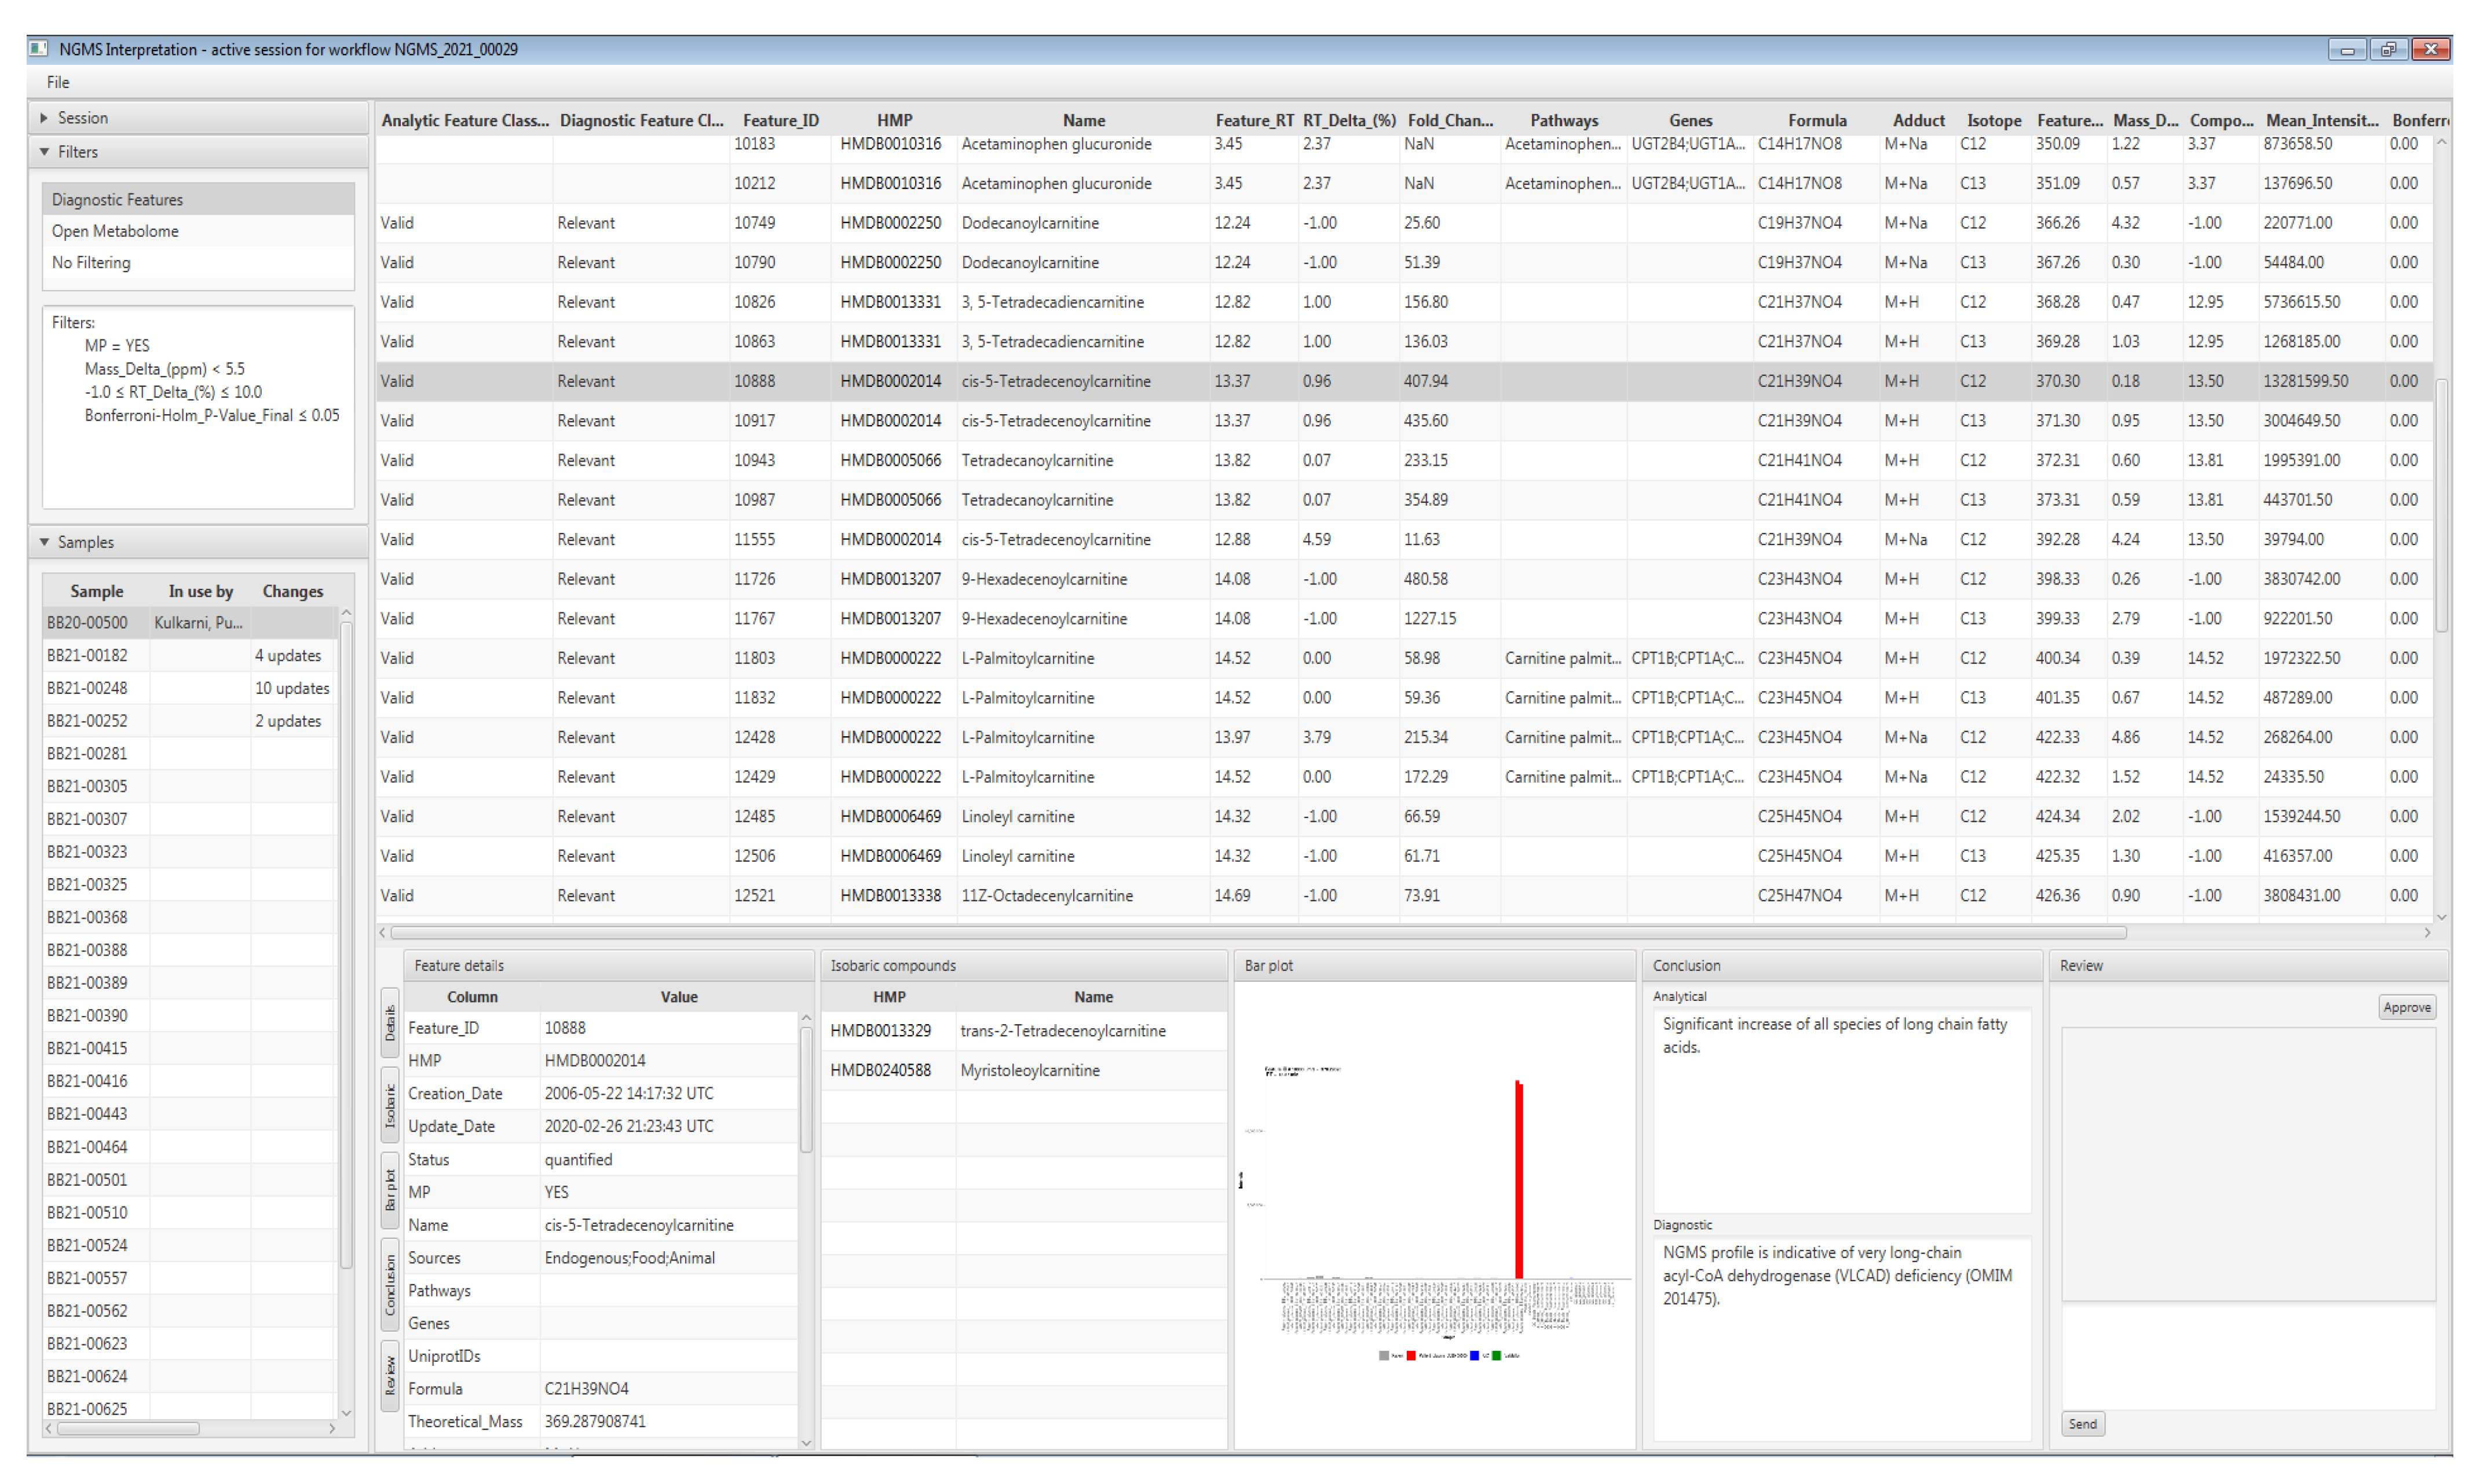Click red legend swatch in bar plot

1410,1356
